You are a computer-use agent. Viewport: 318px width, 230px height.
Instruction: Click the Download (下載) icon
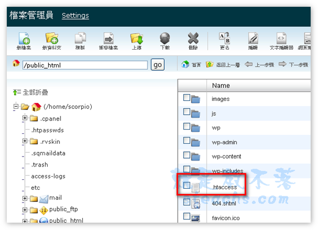pyautogui.click(x=165, y=39)
